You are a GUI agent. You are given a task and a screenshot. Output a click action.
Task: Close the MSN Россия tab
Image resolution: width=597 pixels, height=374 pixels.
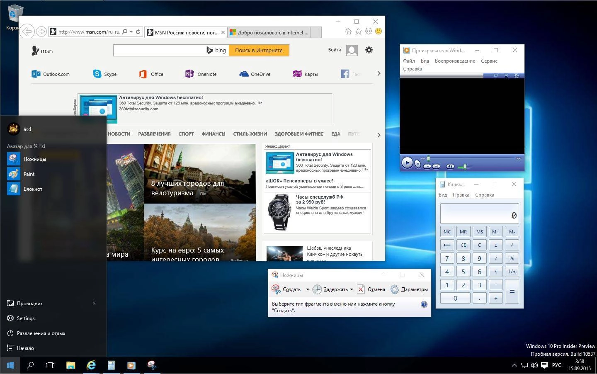[223, 32]
